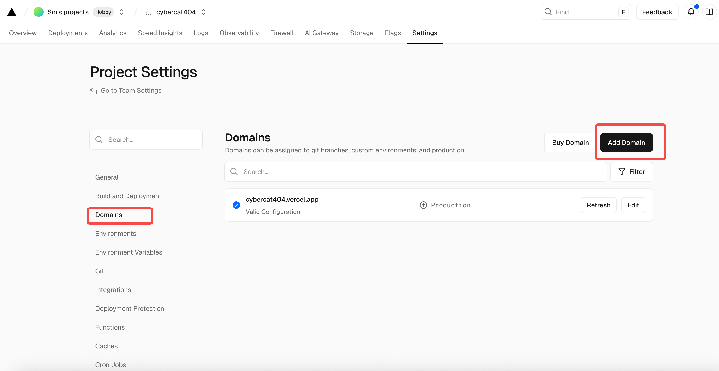This screenshot has height=371, width=719.
Task: Open Integrations settings
Action: point(113,290)
